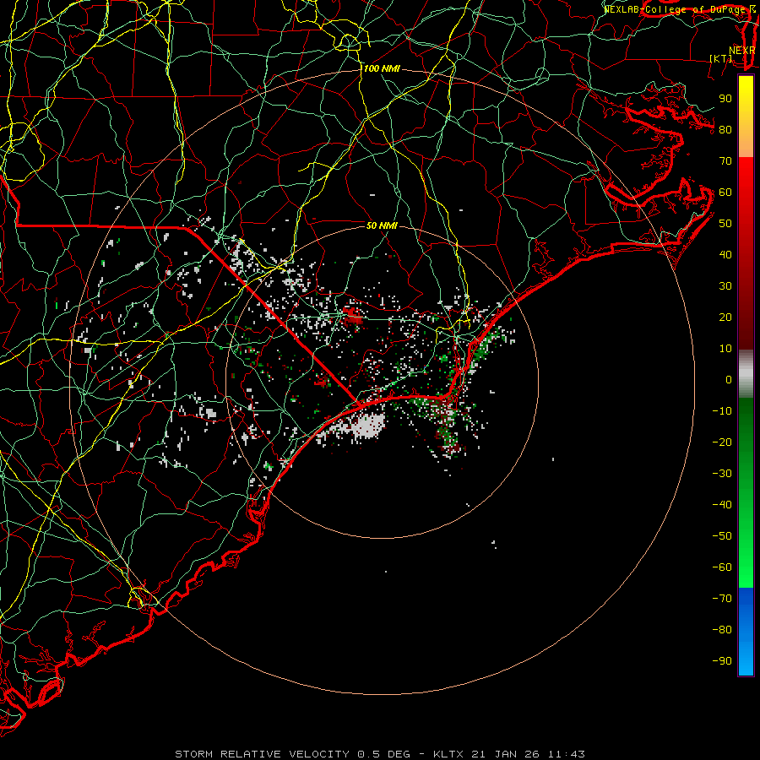760x760 pixels.
Task: Click the 60 label on the color scale
Action: pyautogui.click(x=725, y=193)
